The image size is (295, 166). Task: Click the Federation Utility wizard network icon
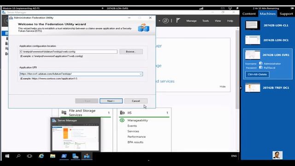[x=143, y=28]
